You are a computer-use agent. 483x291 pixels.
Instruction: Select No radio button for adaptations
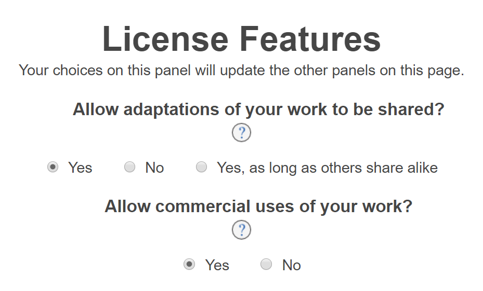coord(129,167)
